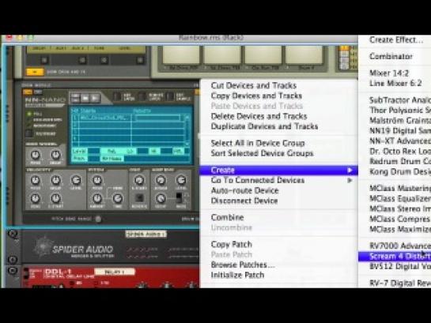Click the Amp Env Decay knob
The width and height of the screenshot is (431, 323).
(x=161, y=198)
